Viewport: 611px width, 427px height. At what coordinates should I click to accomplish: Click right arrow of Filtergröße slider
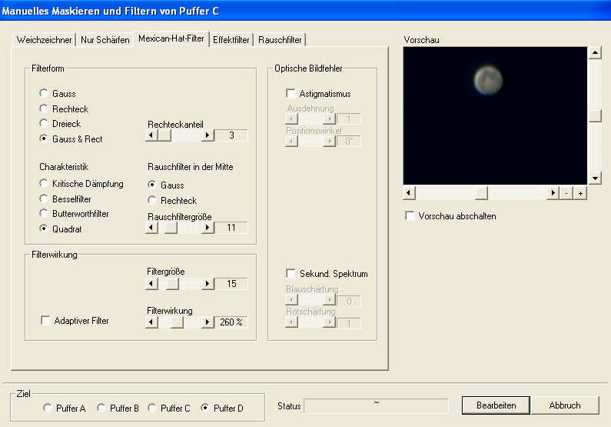[207, 284]
